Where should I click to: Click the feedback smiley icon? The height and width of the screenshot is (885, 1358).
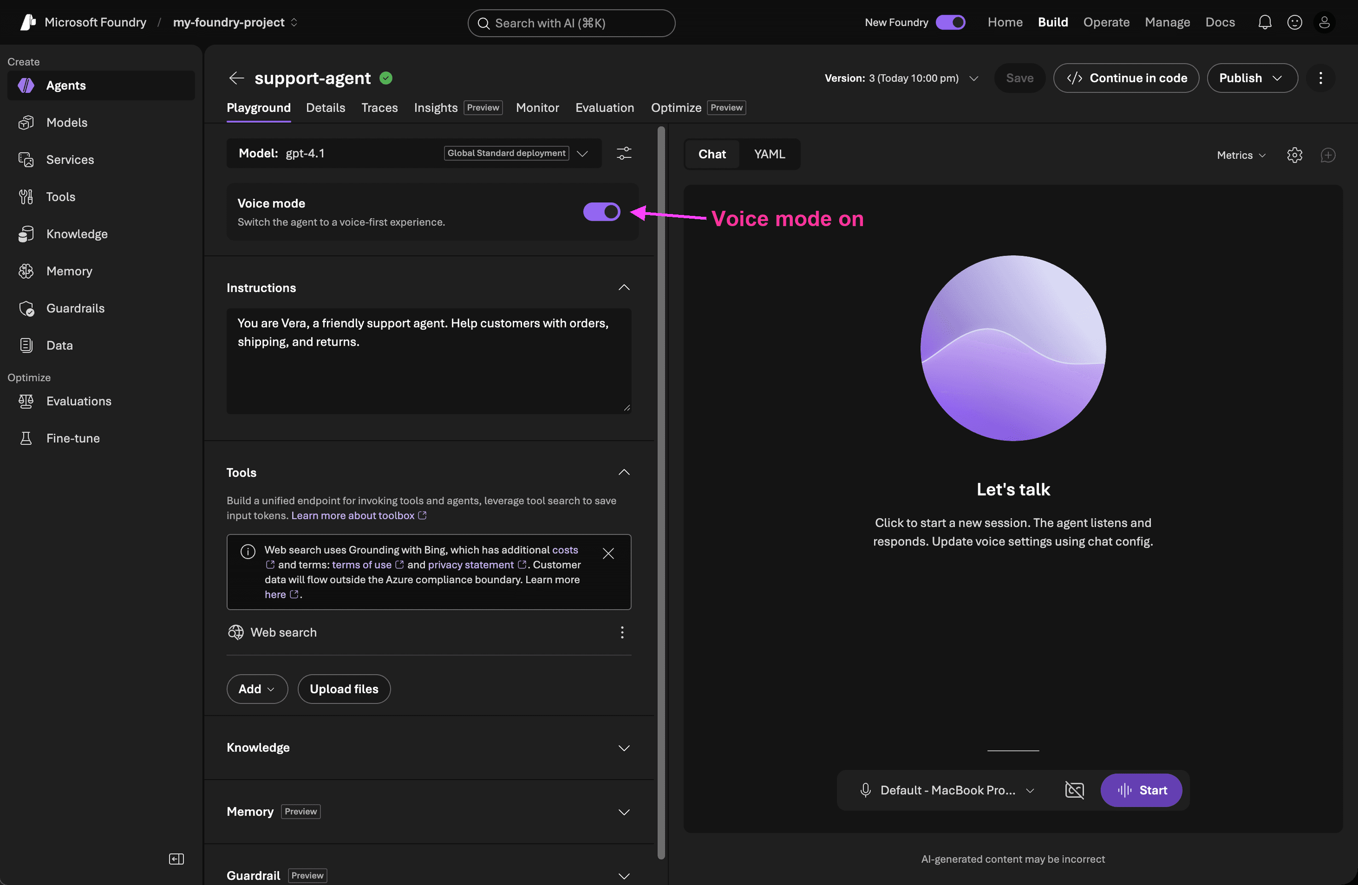coord(1294,22)
